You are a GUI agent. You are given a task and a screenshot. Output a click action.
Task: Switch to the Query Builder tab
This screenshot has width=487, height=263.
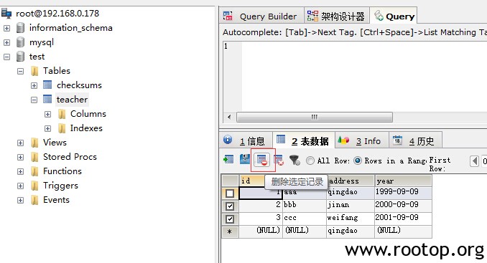point(261,16)
